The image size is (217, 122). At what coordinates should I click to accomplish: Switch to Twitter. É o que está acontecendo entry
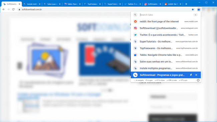pyautogui.click(x=166, y=35)
